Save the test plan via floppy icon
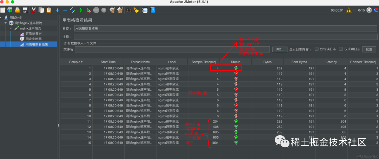The width and height of the screenshot is (379, 159). (x=25, y=10)
